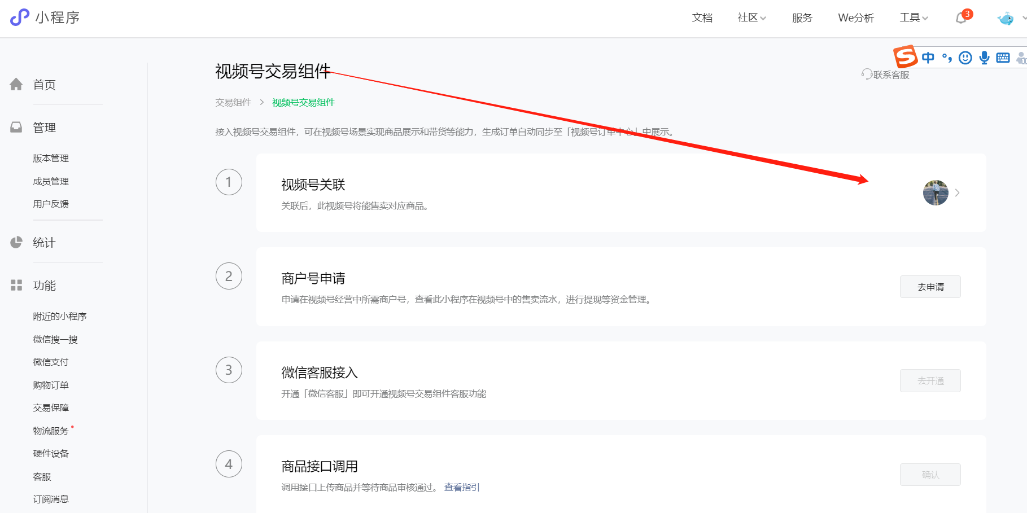Open 交易保障 in the sidebar

click(x=51, y=408)
